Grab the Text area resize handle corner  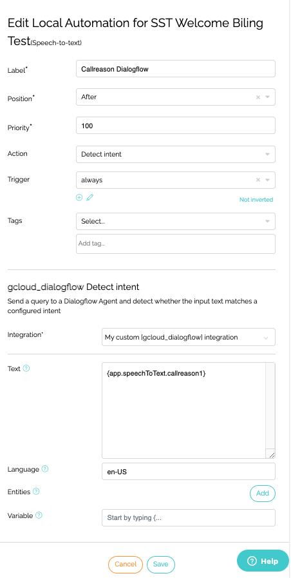(272, 456)
